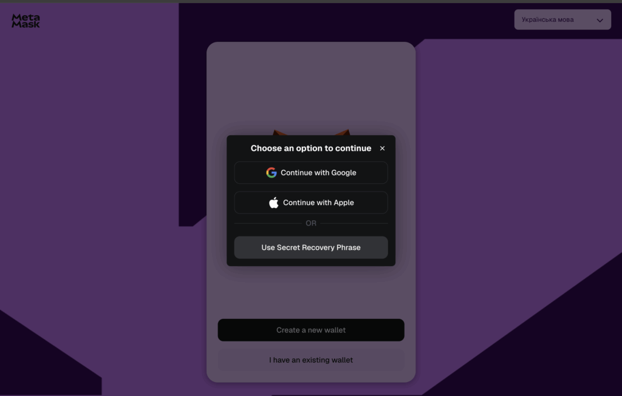Click the divider line left of OR

268,223
